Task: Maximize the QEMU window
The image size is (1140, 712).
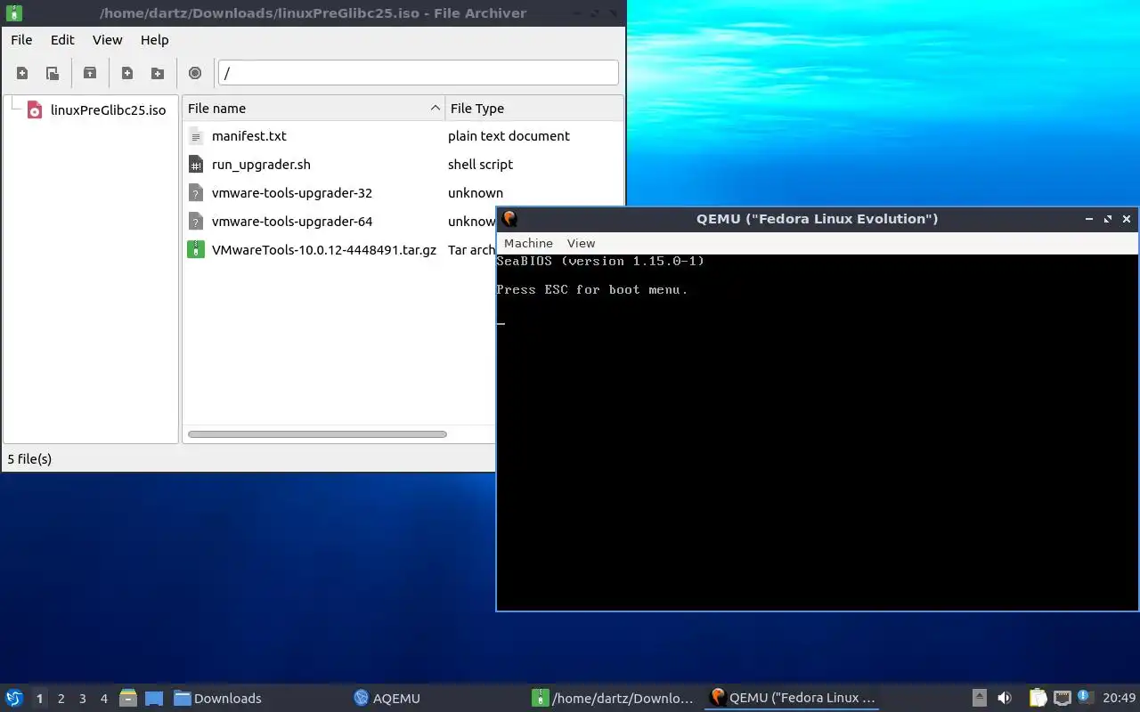Action: (1108, 219)
